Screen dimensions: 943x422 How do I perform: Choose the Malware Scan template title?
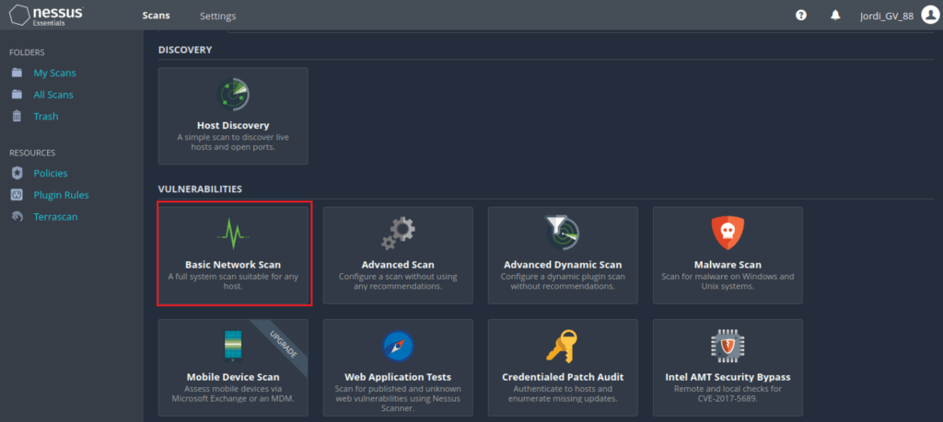[x=728, y=265]
